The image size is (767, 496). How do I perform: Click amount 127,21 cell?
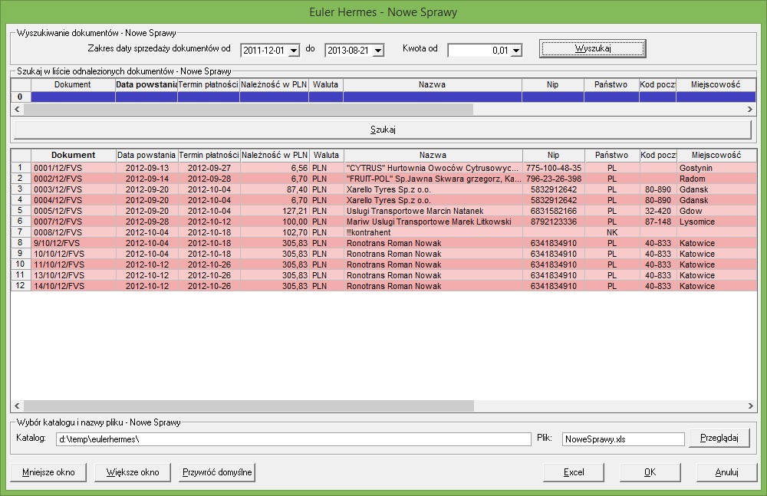[275, 212]
